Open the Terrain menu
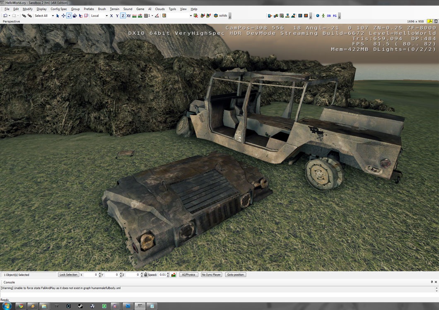Viewport: 439px width, 310px height. pyautogui.click(x=114, y=9)
